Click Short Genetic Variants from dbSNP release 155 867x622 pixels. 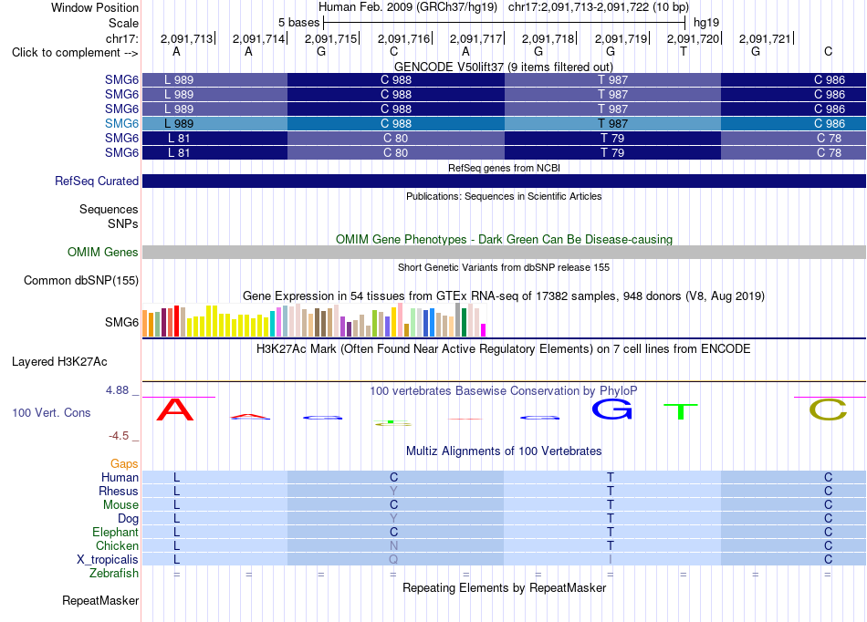click(503, 267)
